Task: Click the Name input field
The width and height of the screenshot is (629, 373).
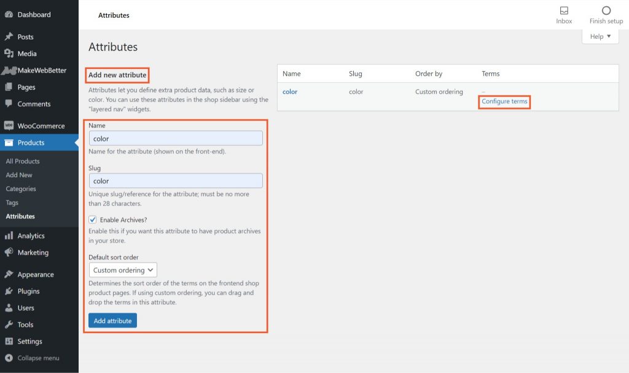Action: click(x=176, y=138)
